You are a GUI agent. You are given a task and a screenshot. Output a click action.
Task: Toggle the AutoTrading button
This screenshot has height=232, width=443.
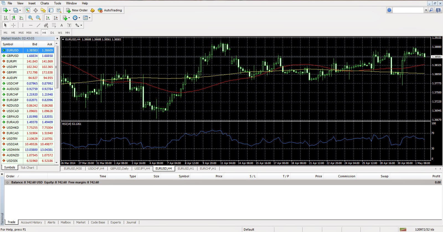coord(110,10)
